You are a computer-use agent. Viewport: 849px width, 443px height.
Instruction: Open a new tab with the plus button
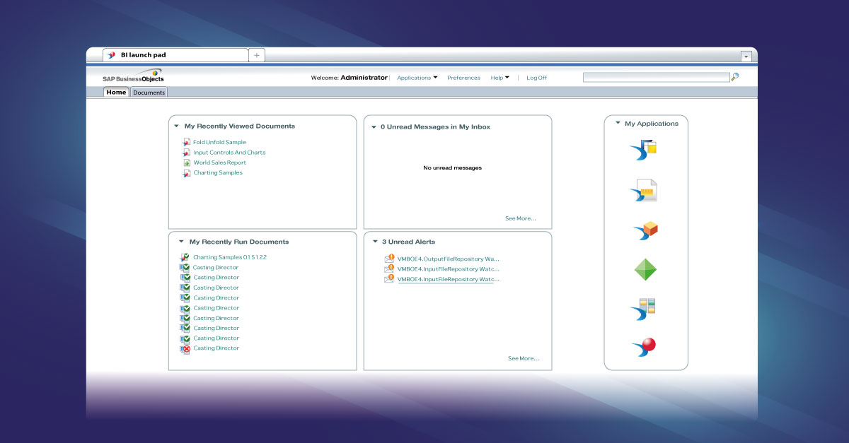pos(257,54)
